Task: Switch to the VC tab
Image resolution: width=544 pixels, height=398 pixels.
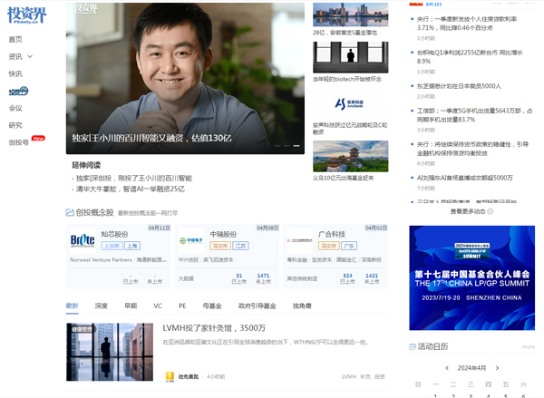Action: (x=158, y=306)
